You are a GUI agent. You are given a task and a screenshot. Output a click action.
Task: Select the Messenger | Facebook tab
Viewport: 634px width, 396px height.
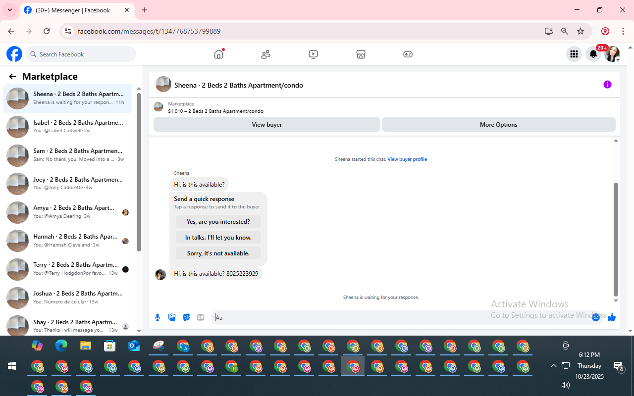click(x=77, y=10)
